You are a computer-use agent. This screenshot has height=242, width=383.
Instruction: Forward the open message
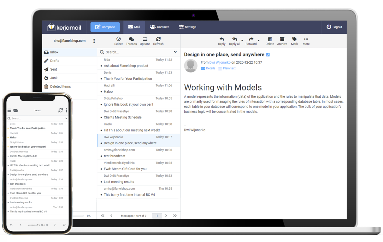(x=251, y=41)
